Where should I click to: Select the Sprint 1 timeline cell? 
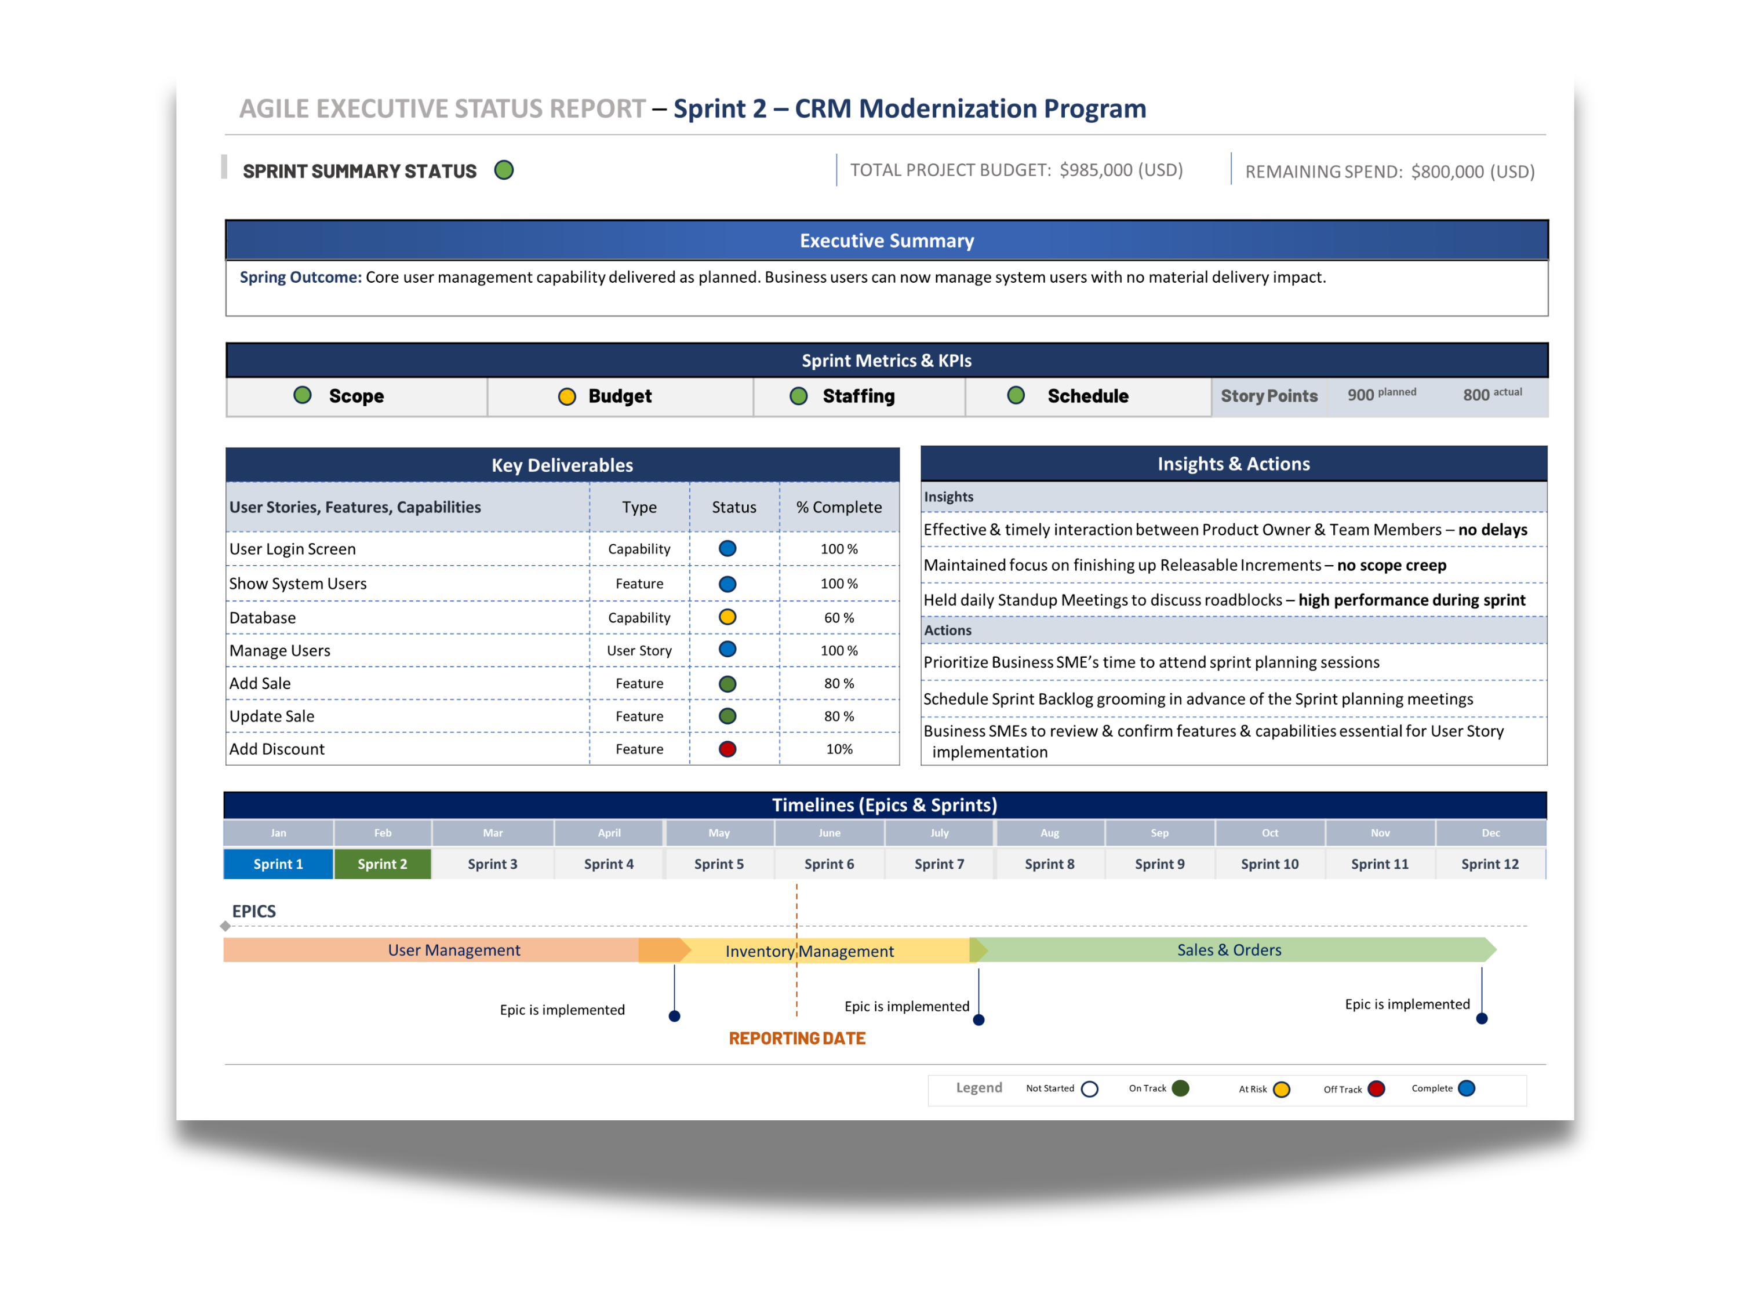[278, 864]
